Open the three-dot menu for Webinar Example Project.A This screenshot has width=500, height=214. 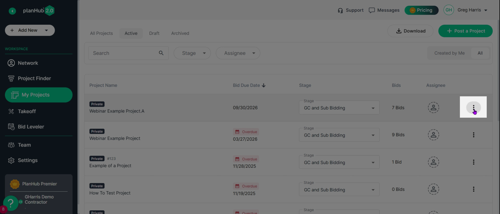tap(473, 108)
